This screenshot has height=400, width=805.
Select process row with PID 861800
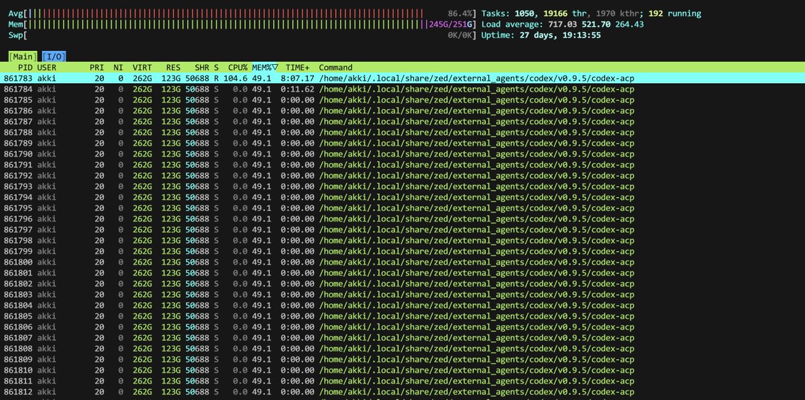click(402, 262)
